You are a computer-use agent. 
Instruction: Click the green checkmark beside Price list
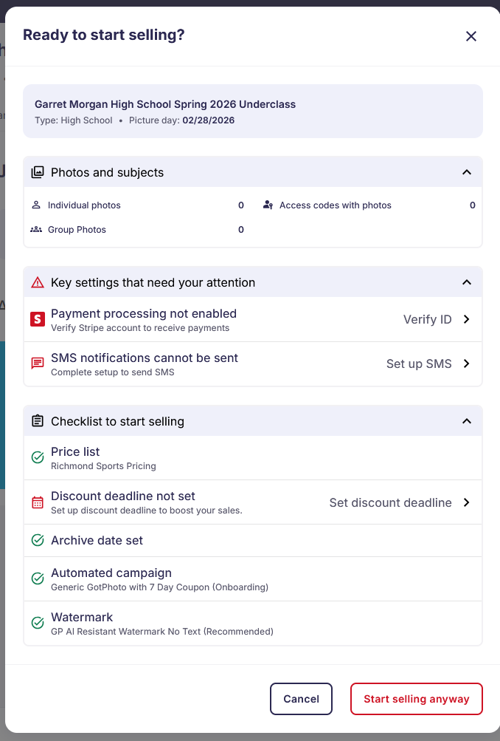37,457
